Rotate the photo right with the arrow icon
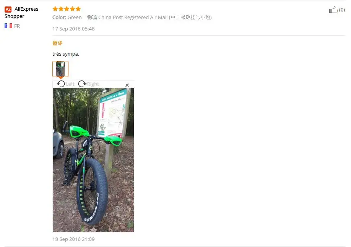Screen dimensions: 351x247 [82, 84]
